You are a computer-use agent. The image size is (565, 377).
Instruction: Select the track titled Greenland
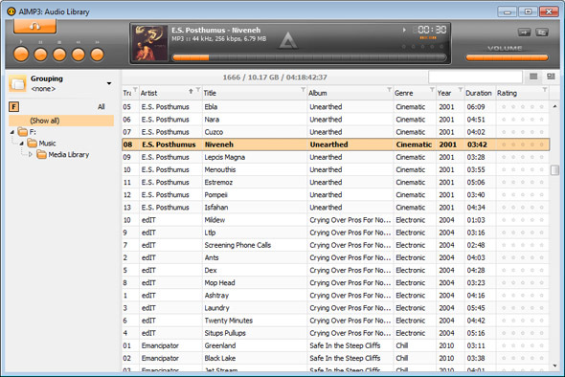tap(335, 345)
